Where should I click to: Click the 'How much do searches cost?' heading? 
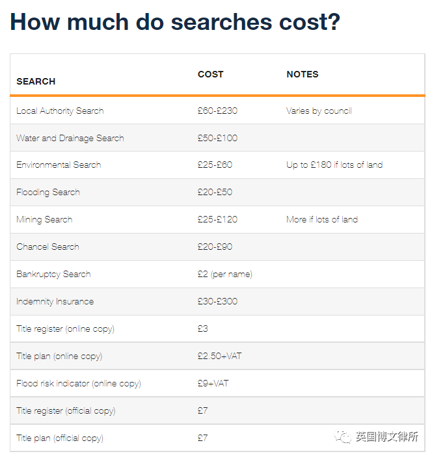(x=175, y=22)
